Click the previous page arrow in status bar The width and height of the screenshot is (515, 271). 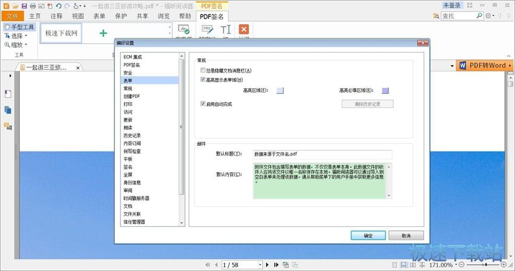(216, 265)
